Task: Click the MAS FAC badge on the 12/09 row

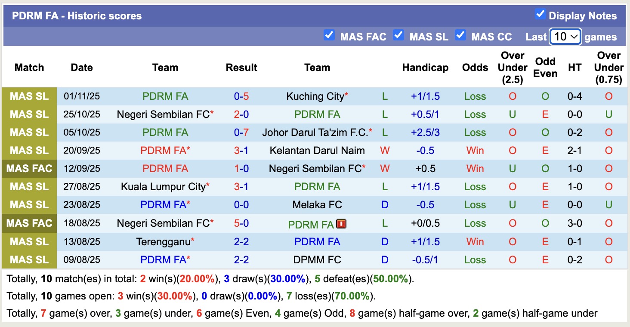Action: [x=29, y=168]
